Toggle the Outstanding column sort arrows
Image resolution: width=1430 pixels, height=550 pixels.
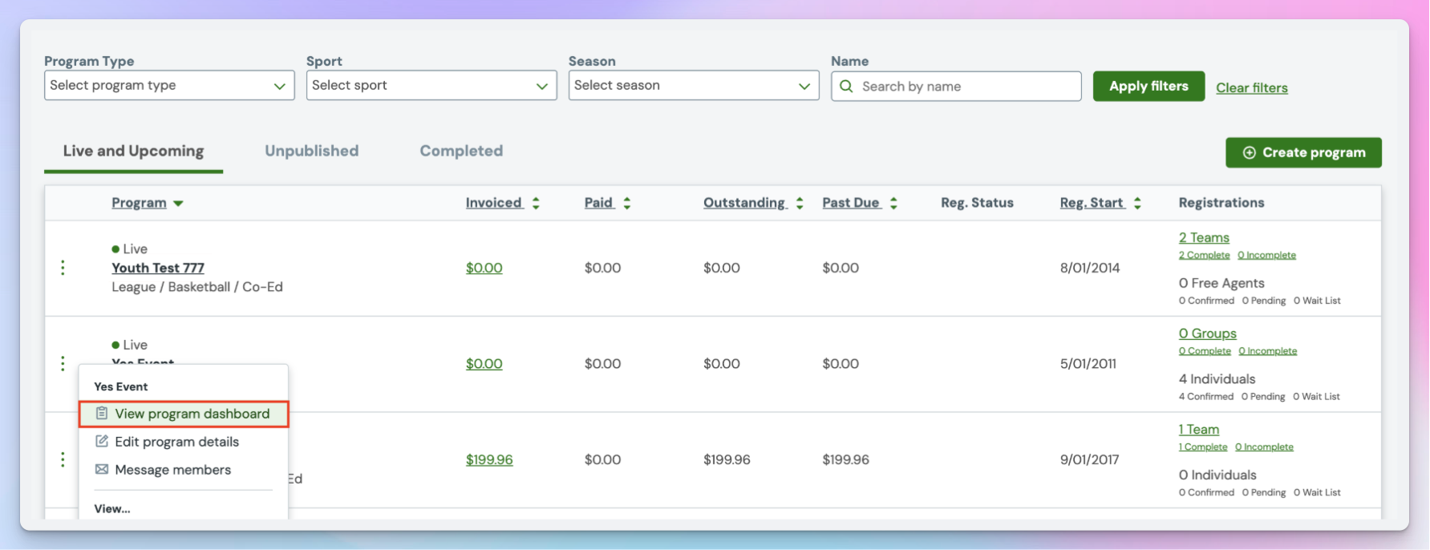pyautogui.click(x=800, y=204)
